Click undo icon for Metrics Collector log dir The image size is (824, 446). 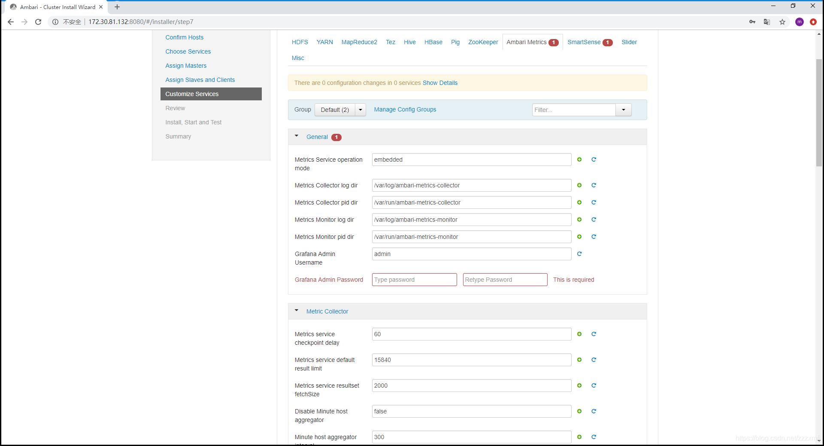click(594, 185)
